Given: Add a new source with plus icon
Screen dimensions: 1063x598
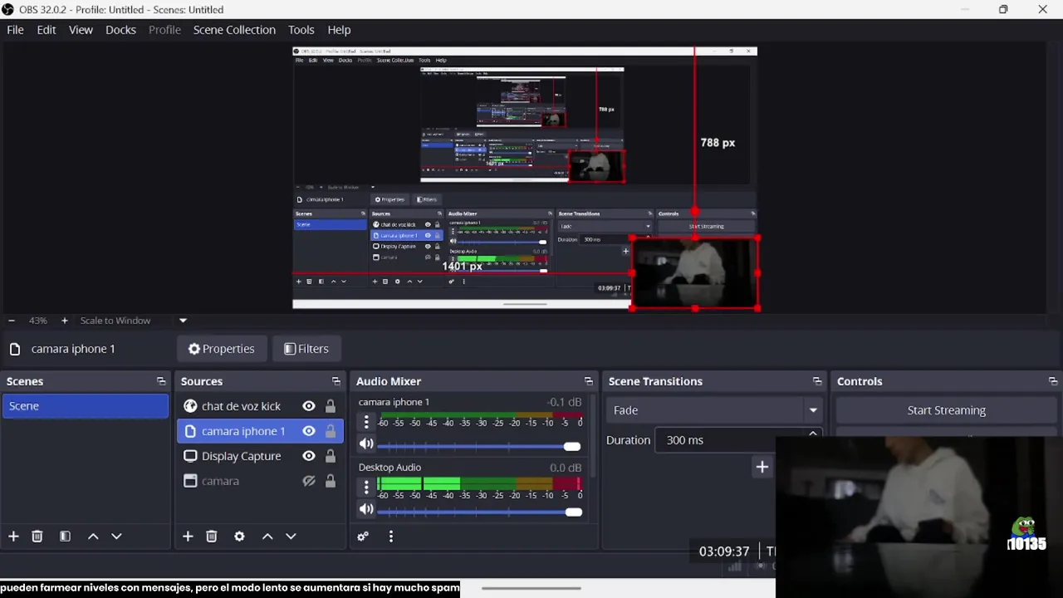Looking at the screenshot, I should (x=188, y=537).
